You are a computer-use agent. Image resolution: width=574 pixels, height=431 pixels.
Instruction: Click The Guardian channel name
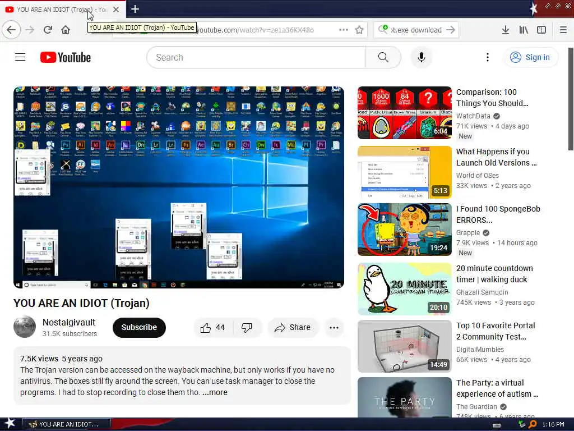pos(476,406)
